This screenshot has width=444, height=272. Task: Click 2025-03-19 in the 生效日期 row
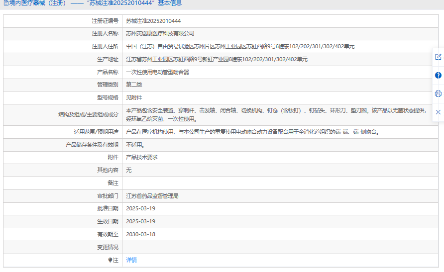[140, 221]
